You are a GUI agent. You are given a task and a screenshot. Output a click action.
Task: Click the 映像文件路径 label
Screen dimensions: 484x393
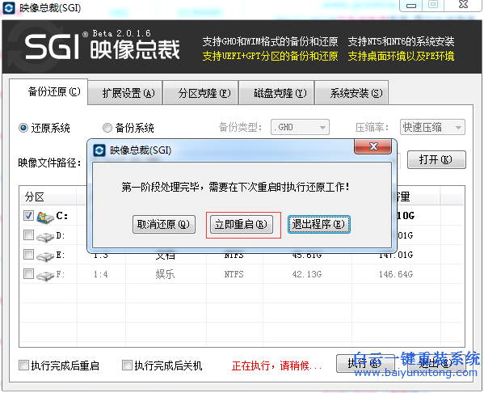pyautogui.click(x=49, y=163)
